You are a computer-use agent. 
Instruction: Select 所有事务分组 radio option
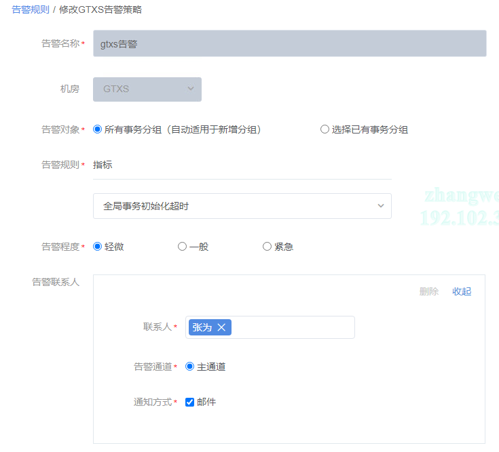97,129
